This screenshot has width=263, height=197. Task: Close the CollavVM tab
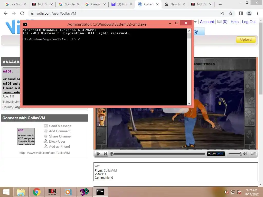[x=157, y=4]
